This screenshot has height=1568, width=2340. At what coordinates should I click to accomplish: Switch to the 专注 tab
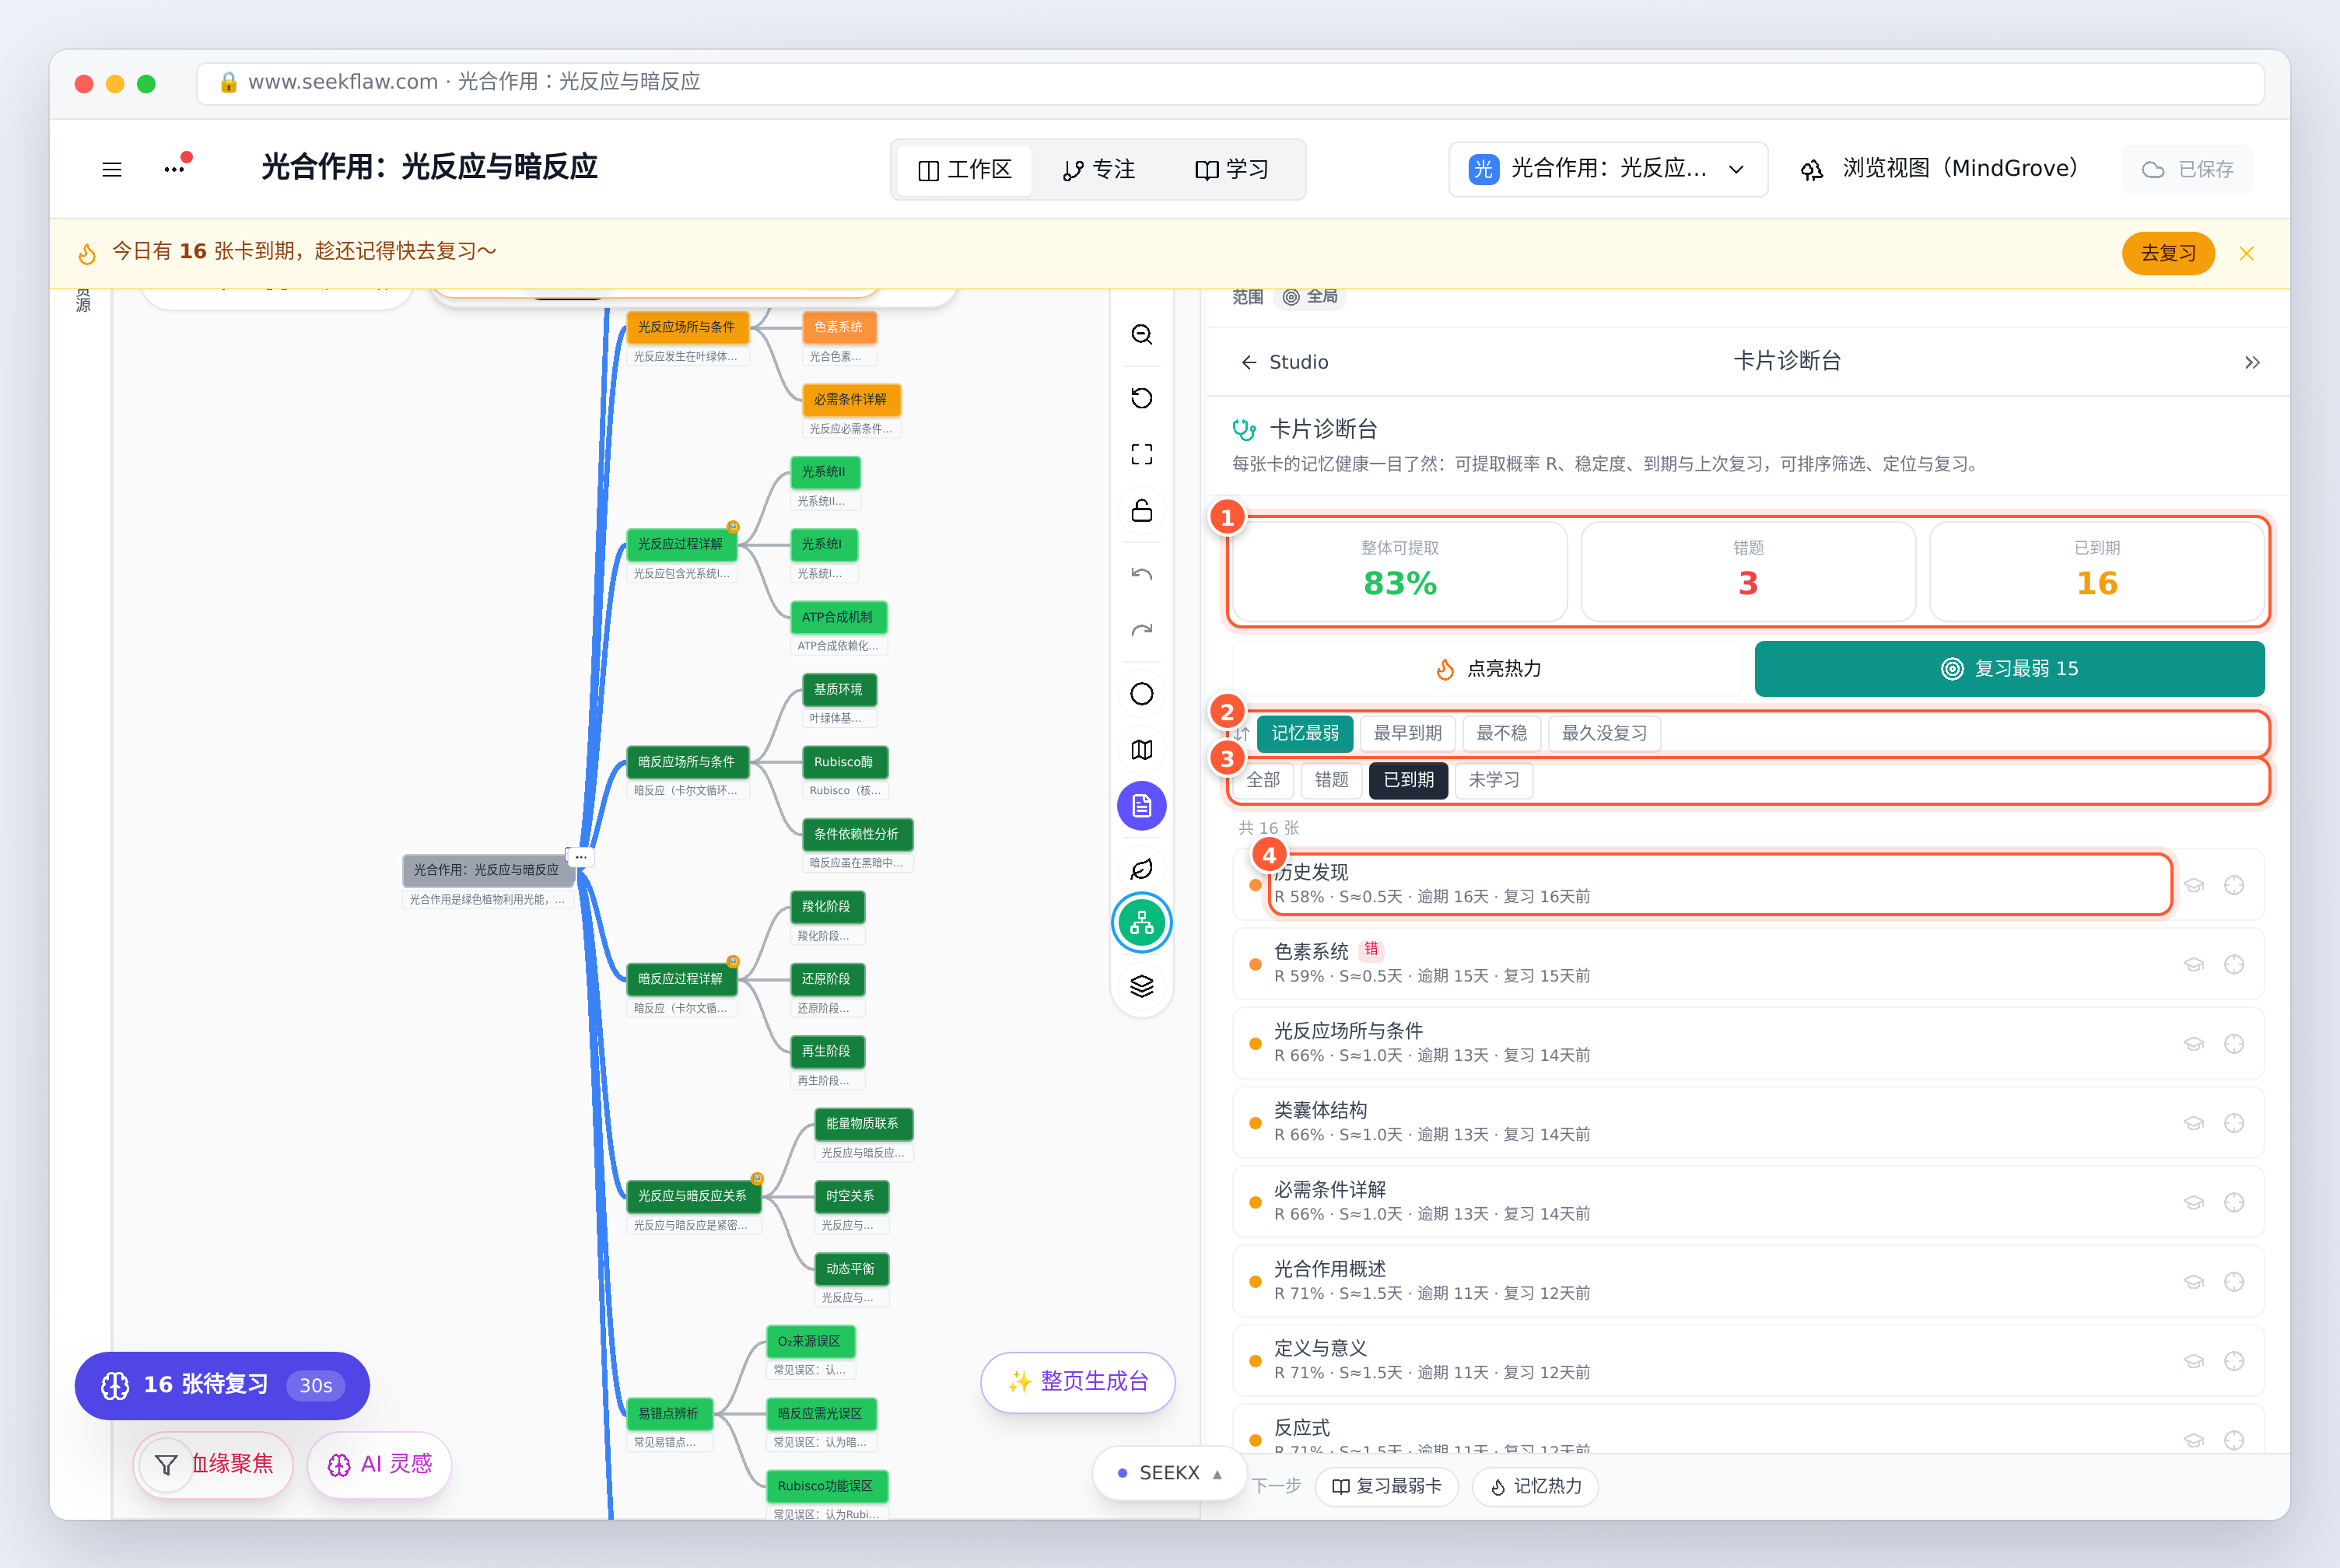[x=1098, y=170]
